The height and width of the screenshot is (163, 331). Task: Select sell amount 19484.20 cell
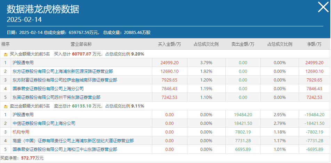[x=243, y=115]
